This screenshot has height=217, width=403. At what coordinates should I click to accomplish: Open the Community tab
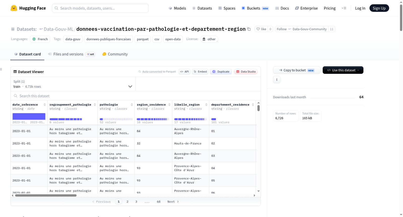tap(115, 54)
